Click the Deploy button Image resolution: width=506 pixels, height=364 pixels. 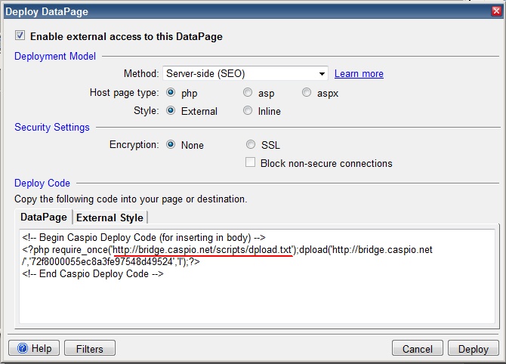pyautogui.click(x=474, y=348)
